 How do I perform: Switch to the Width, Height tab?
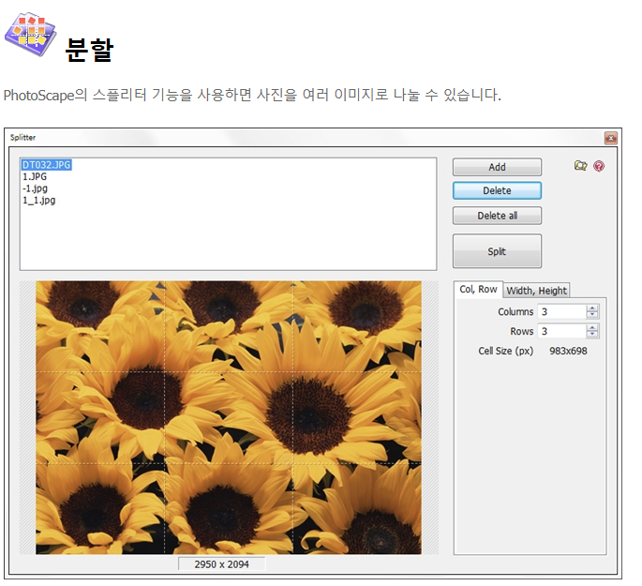[536, 291]
